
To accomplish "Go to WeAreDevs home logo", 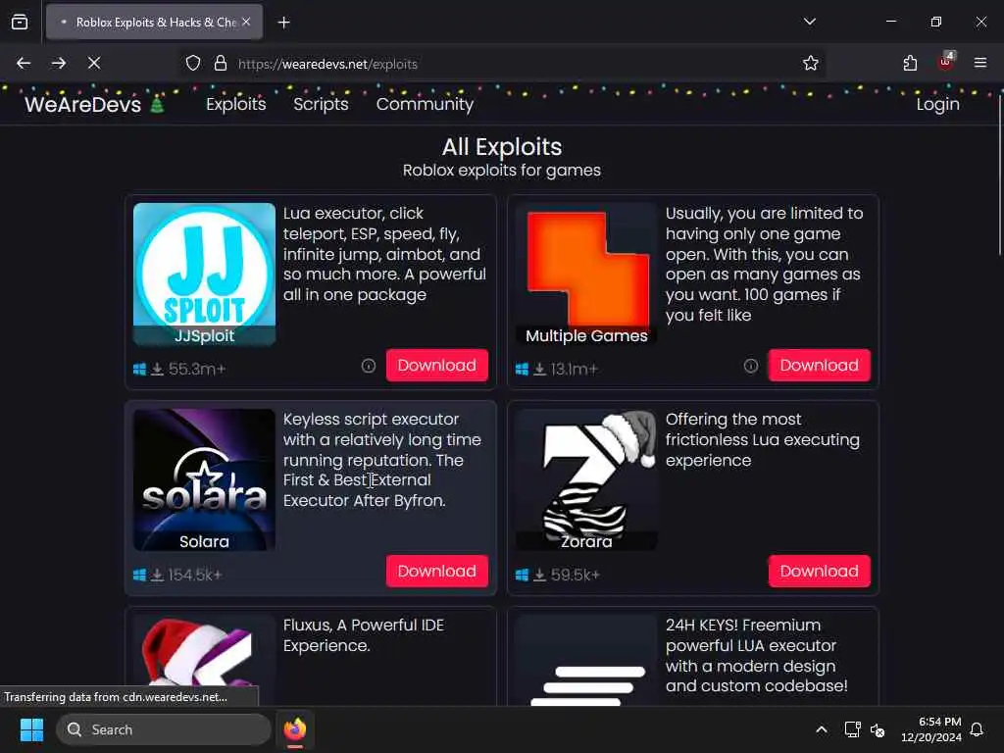I will click(94, 104).
